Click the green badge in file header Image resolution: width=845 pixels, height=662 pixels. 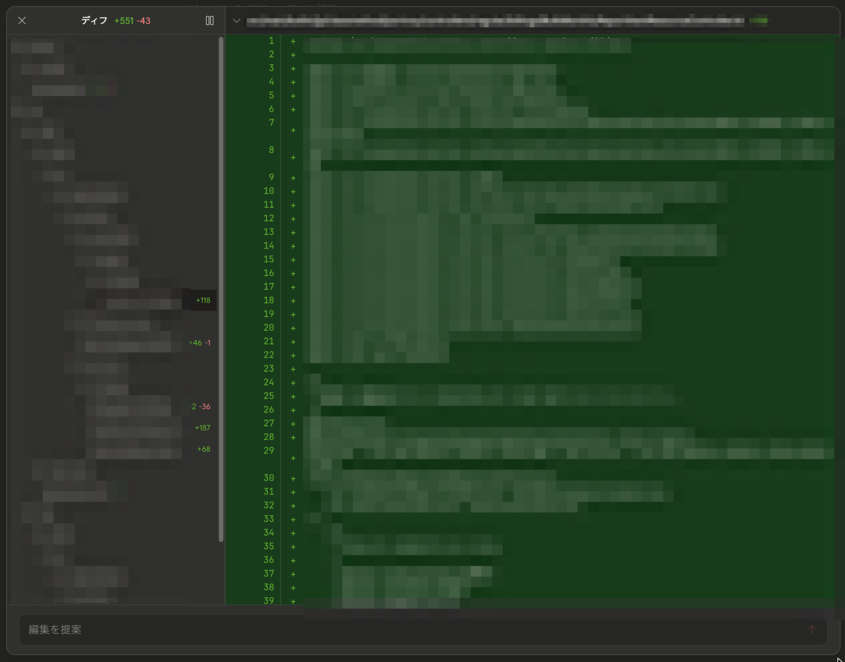click(758, 20)
